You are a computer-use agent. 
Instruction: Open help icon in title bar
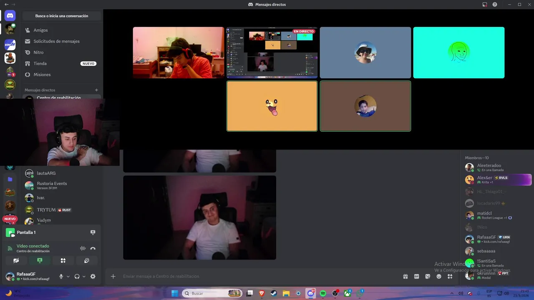tap(495, 4)
